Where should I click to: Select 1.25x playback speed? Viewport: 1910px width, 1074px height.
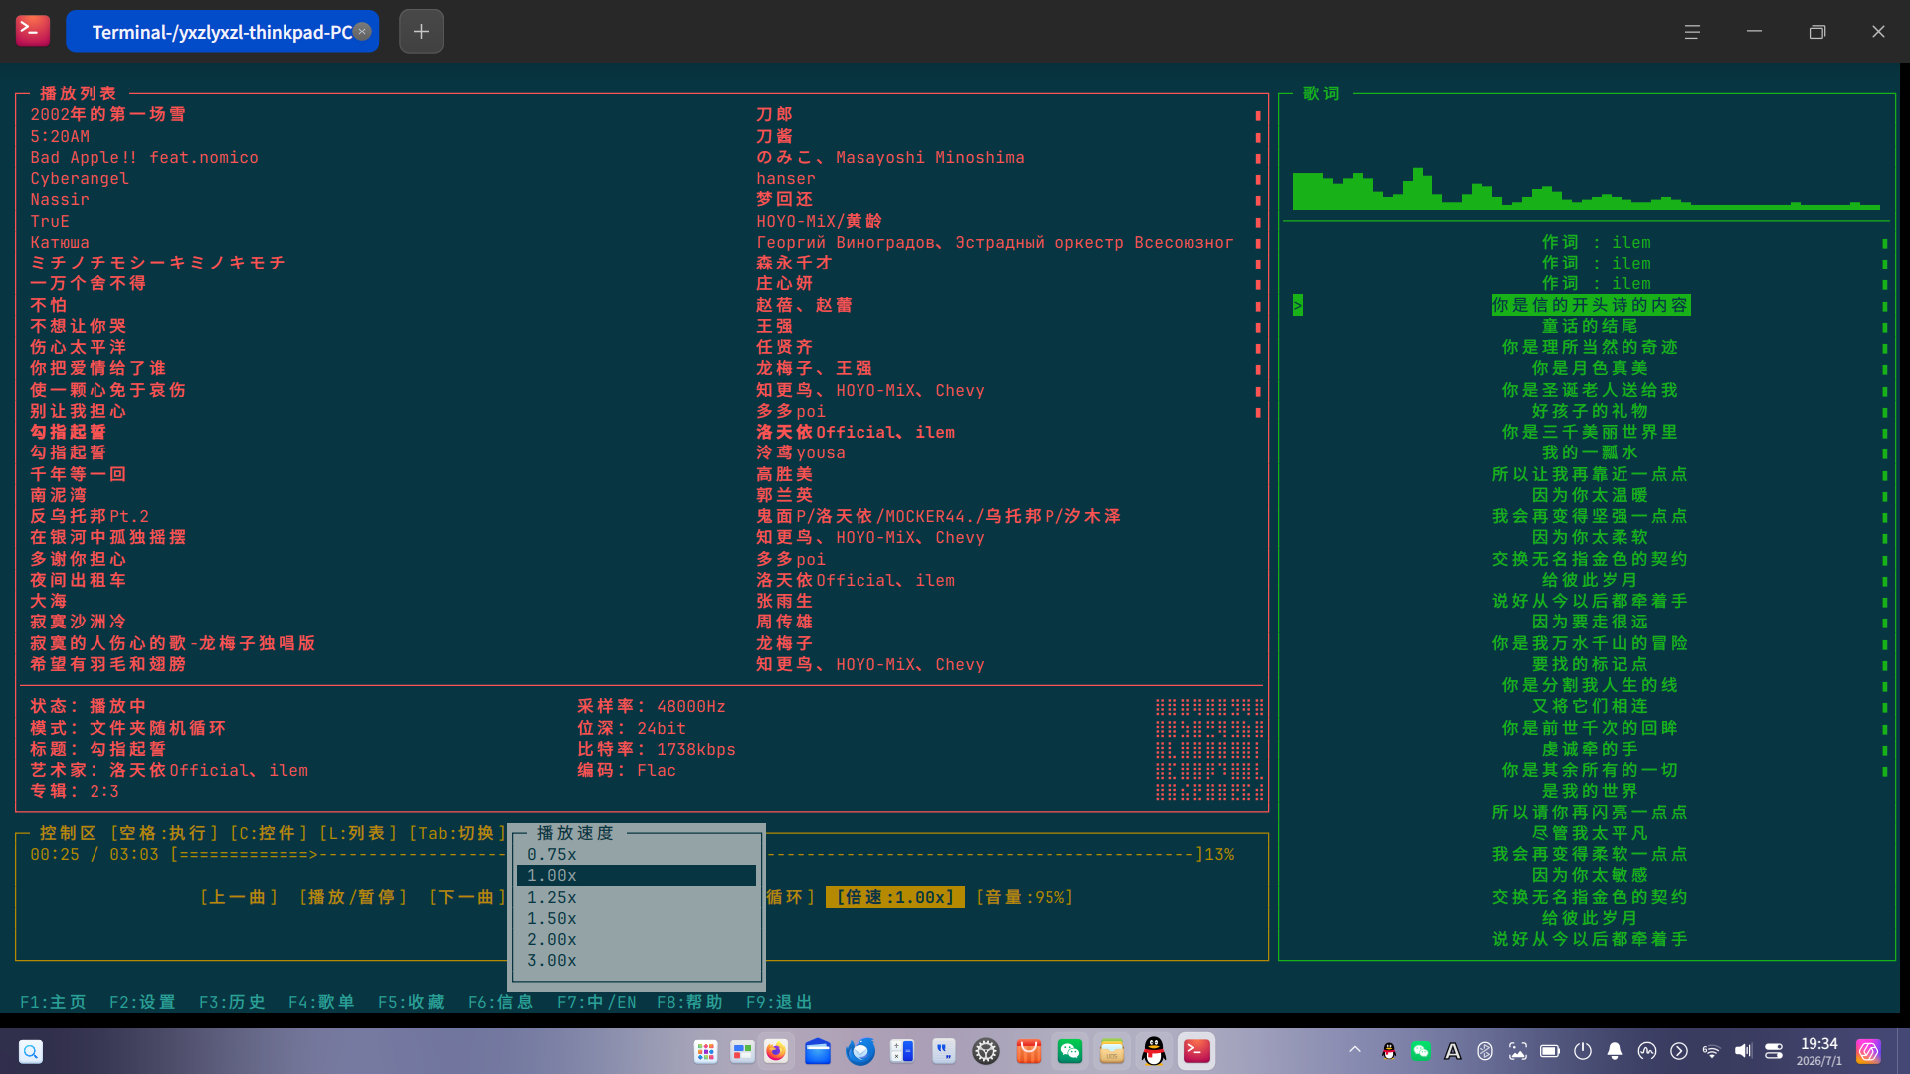tap(637, 897)
